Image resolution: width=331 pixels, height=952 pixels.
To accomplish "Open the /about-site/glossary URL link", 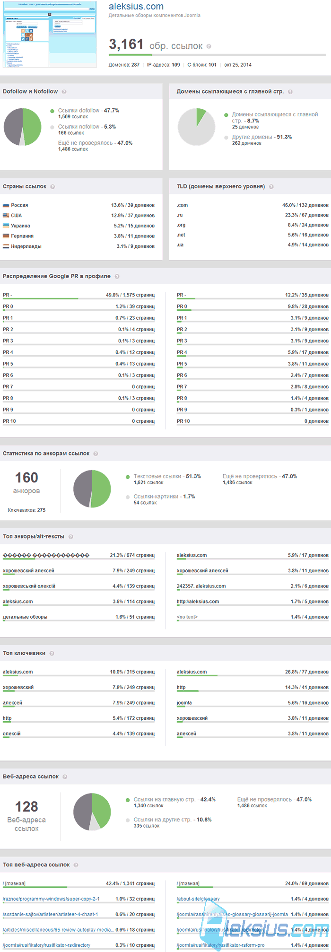I will pos(198,899).
